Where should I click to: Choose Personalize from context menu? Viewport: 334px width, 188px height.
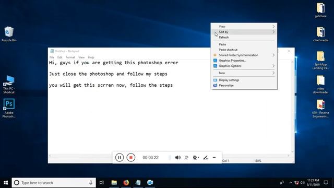244,85
